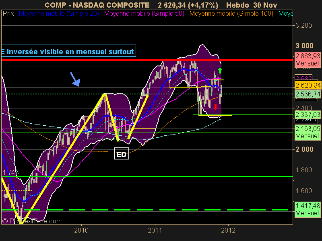Select the Moyenne mobile (Simple 20) legend
This screenshot has width=322, height=241.
(x=59, y=14)
